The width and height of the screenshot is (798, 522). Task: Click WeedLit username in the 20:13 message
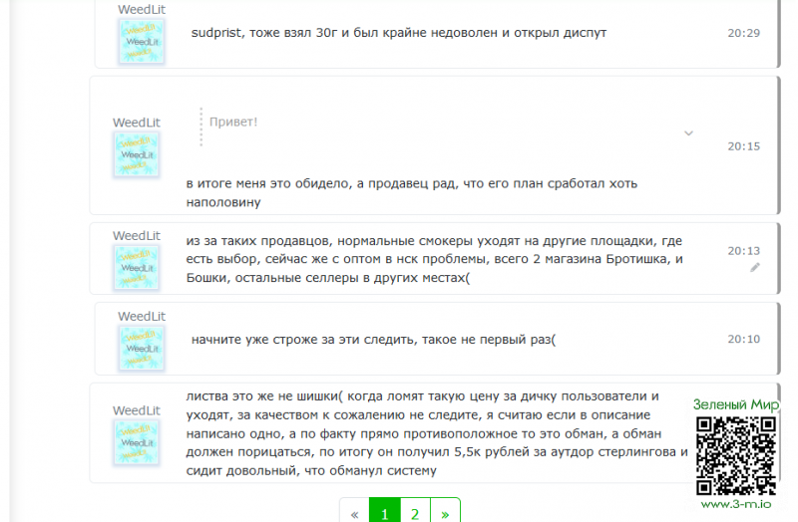(x=136, y=236)
